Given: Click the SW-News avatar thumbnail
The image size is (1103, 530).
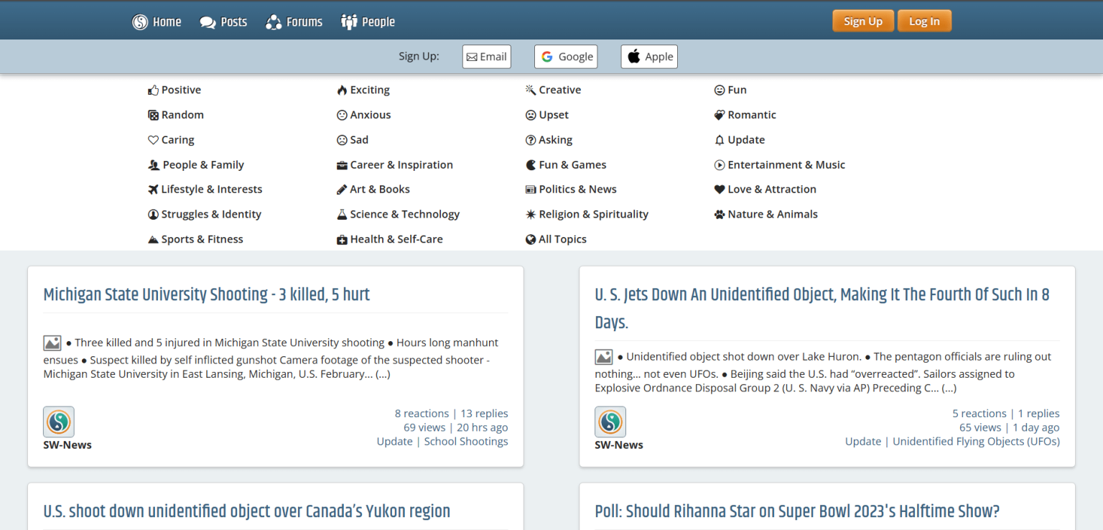Looking at the screenshot, I should [x=58, y=422].
